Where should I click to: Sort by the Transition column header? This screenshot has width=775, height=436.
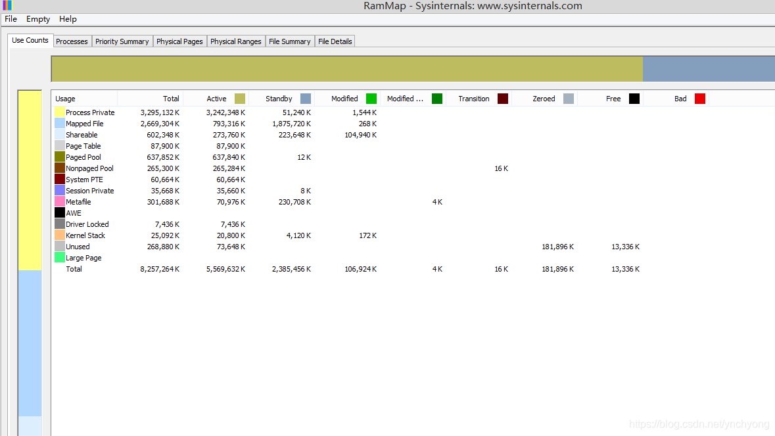click(479, 99)
